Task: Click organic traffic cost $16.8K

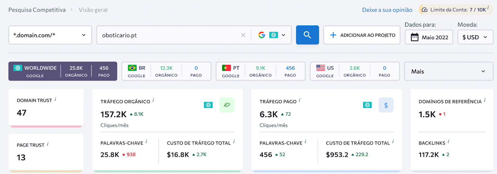Action: point(178,155)
